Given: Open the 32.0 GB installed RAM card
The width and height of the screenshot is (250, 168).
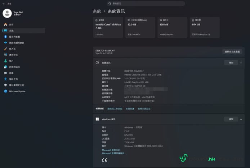Looking at the screenshot, I should pyautogui.click(x=140, y=28).
